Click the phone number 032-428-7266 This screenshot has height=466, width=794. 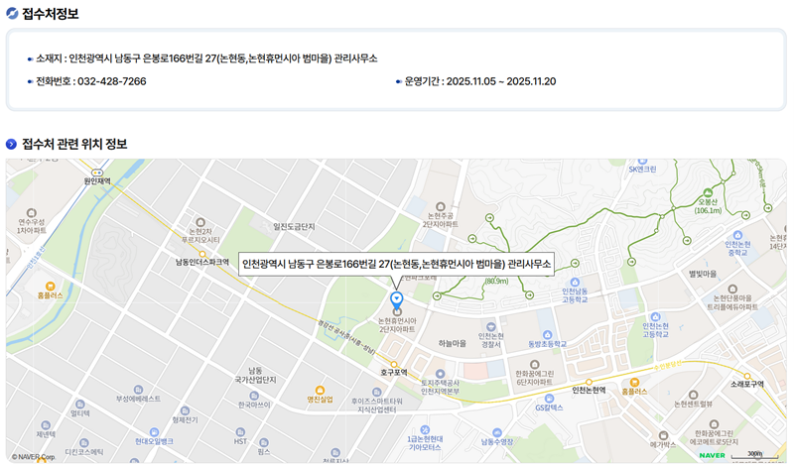(x=112, y=81)
